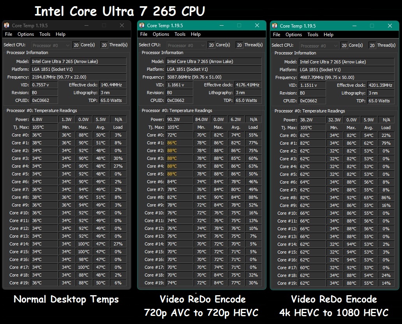Open Help menu in right Core Temp window
402x324 pixels.
[328, 35]
